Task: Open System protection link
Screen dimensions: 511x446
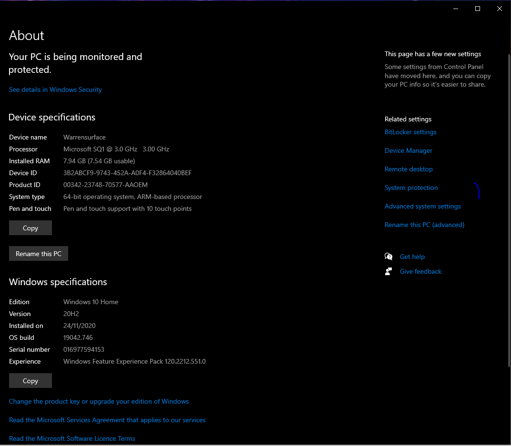Action: click(411, 188)
